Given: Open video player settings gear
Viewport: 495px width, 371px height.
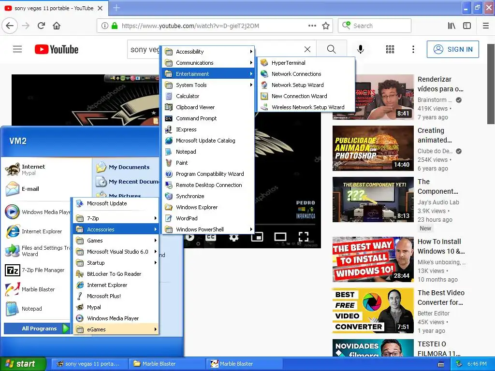Looking at the screenshot, I should click(233, 237).
